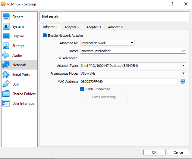Select the System chip icon
Image resolution: width=192 pixels, height=159 pixels.
coord(6,26)
